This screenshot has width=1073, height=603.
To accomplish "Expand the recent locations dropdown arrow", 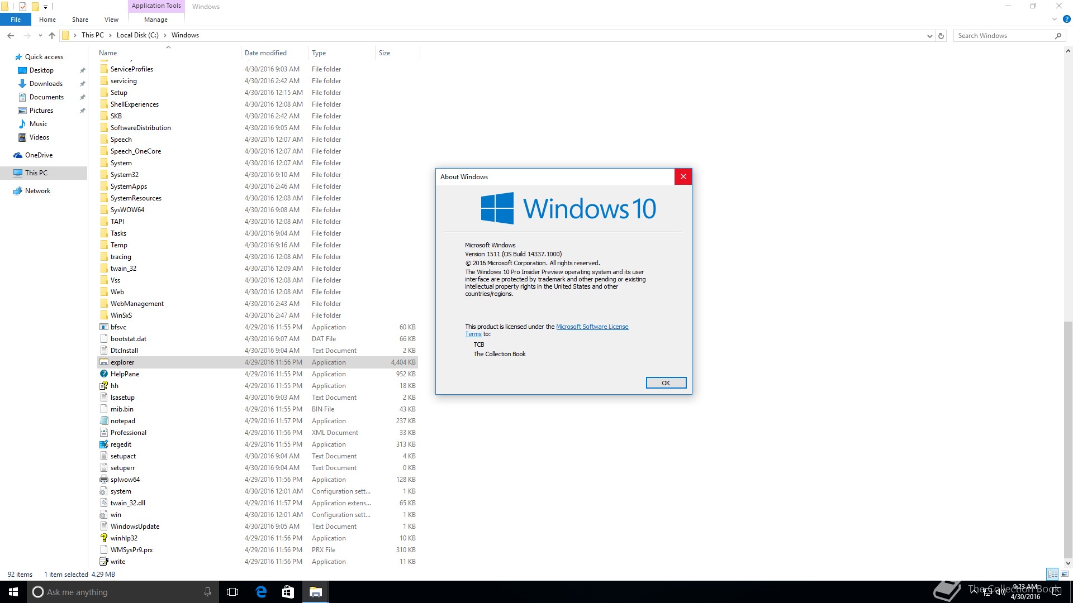I will click(40, 36).
